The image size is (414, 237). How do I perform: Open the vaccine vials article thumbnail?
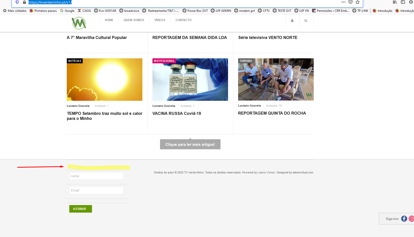(x=190, y=79)
